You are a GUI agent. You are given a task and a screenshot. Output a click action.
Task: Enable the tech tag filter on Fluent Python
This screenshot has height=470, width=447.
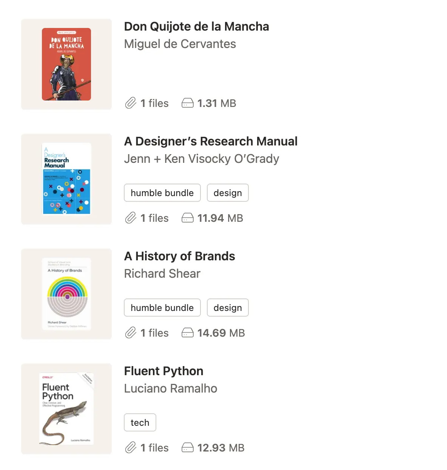(x=140, y=422)
